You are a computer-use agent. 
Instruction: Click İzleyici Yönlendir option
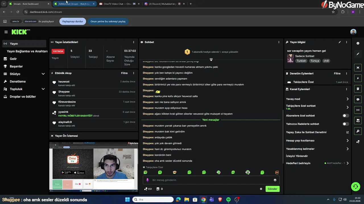297,156
